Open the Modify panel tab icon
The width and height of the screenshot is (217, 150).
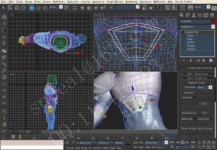(x=187, y=15)
